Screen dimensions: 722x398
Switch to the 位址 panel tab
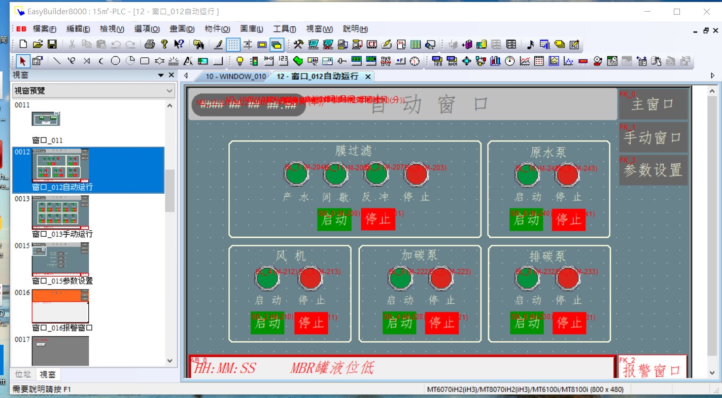[x=23, y=374]
